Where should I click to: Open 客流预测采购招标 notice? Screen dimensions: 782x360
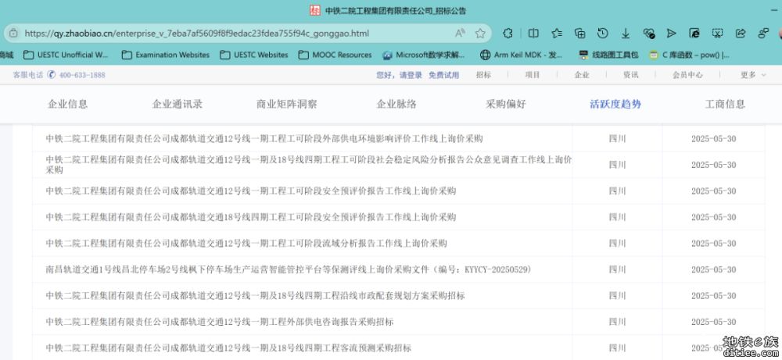click(x=228, y=348)
